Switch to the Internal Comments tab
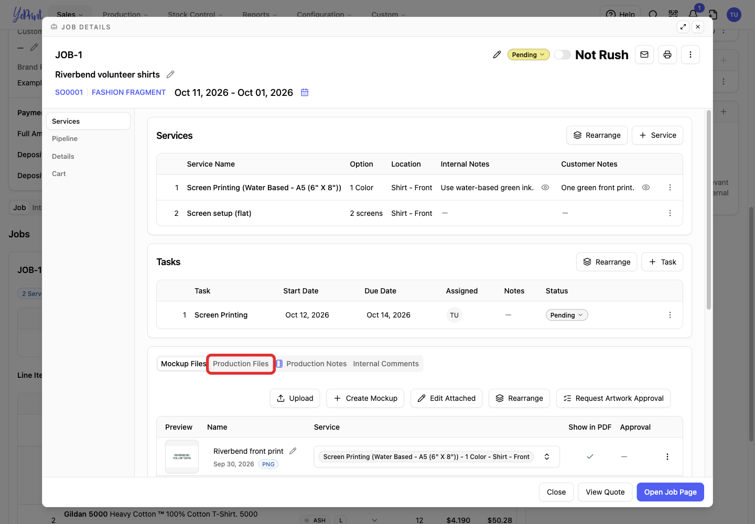Screen dimensions: 755x524 pyautogui.click(x=386, y=364)
